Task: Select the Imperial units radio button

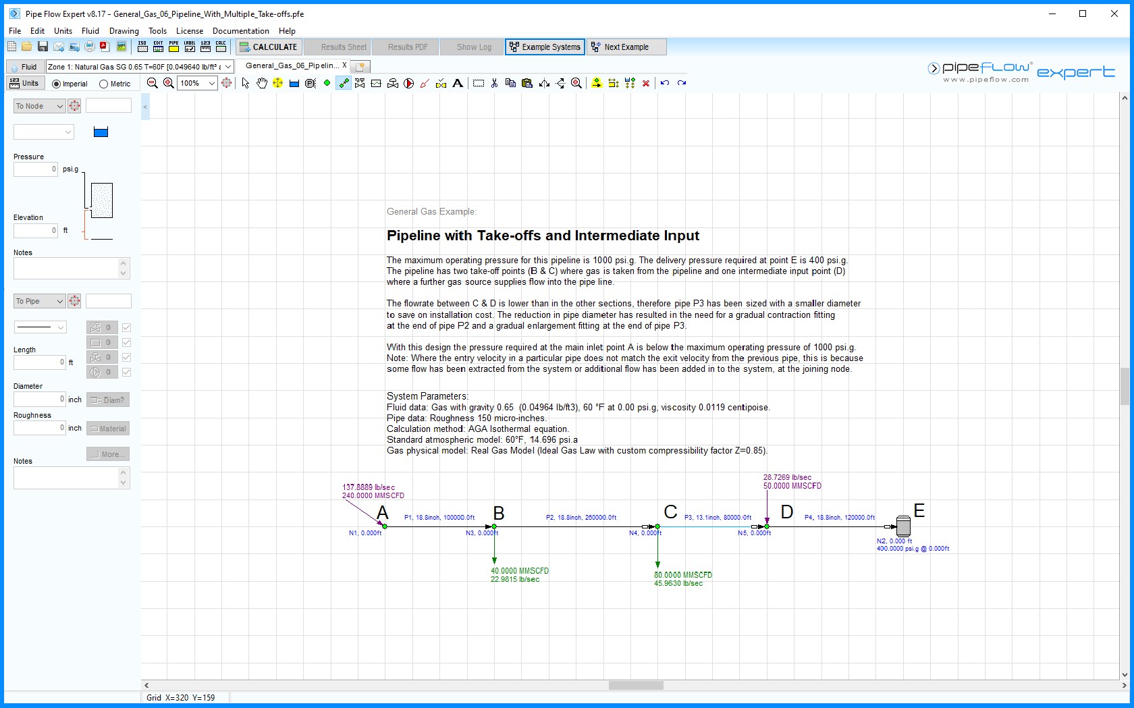Action: 56,84
